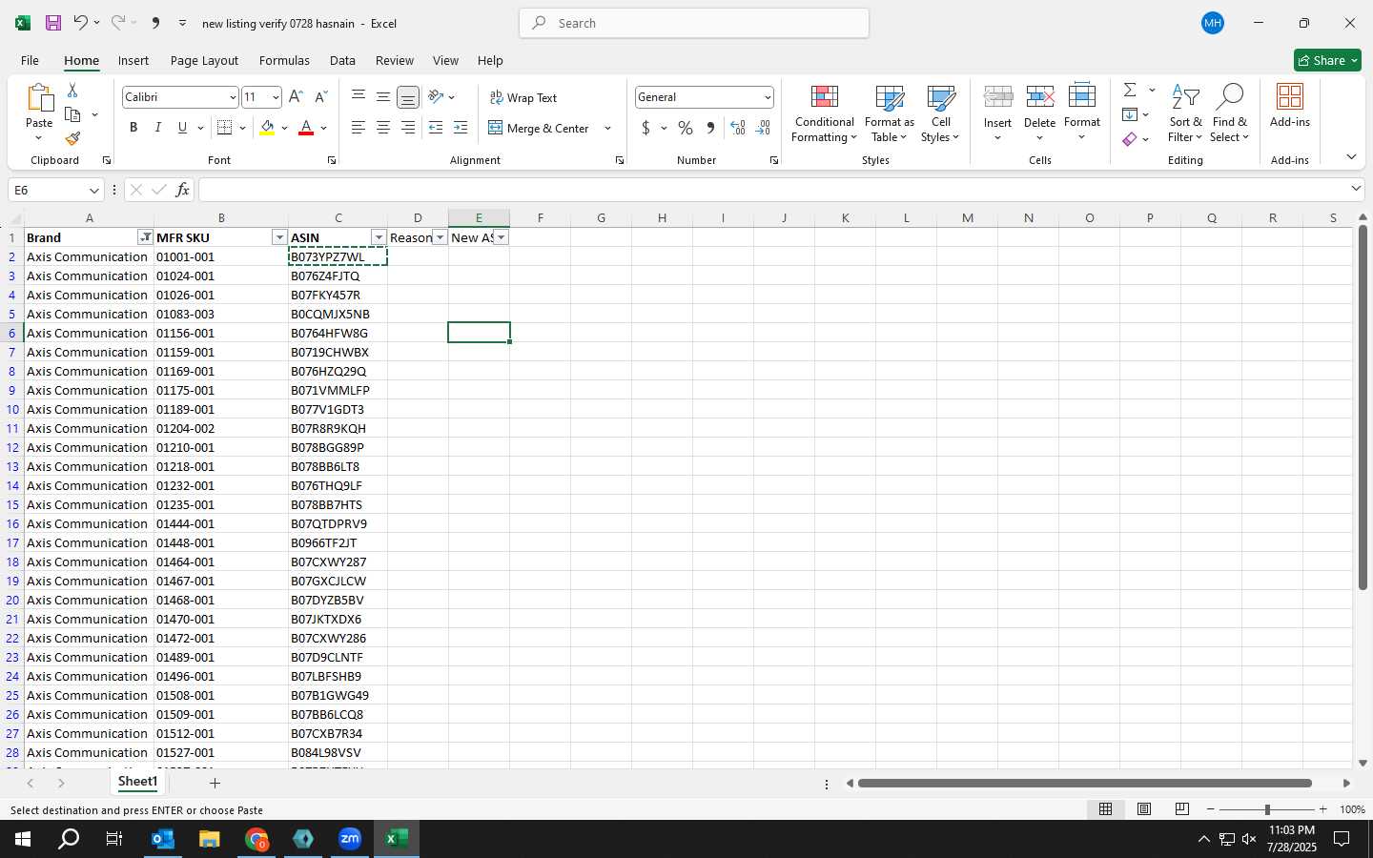Apply Borders using the borders icon
Viewport: 1373px width, 858px height.
[225, 128]
